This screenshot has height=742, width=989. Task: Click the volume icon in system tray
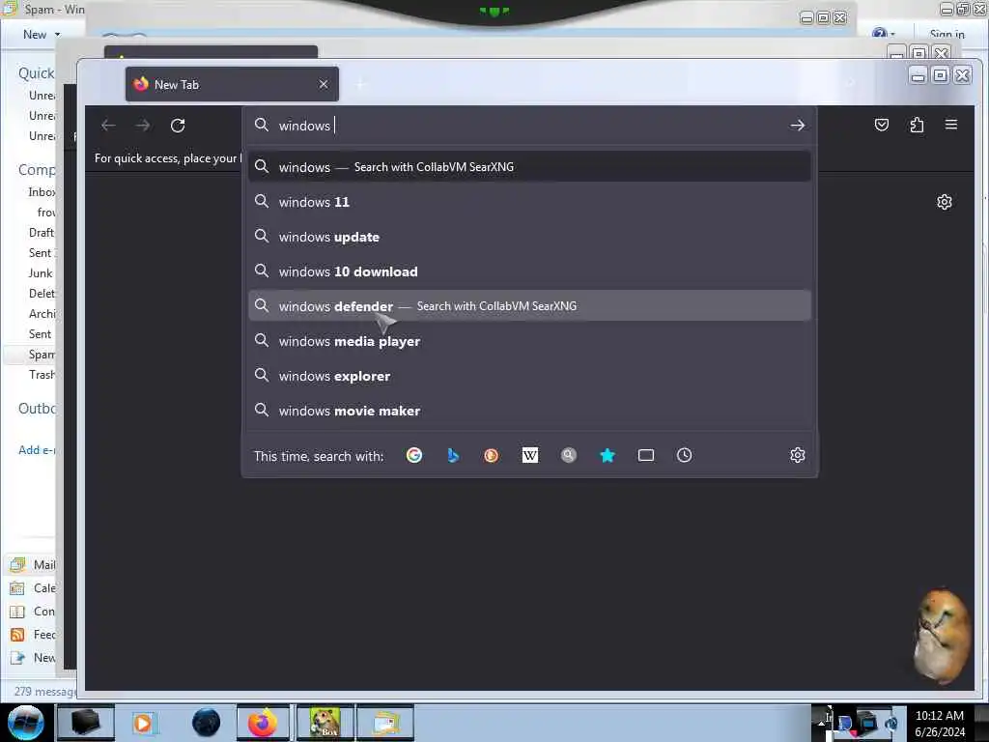891,723
